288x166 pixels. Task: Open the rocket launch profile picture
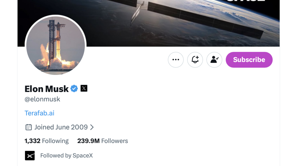55,45
